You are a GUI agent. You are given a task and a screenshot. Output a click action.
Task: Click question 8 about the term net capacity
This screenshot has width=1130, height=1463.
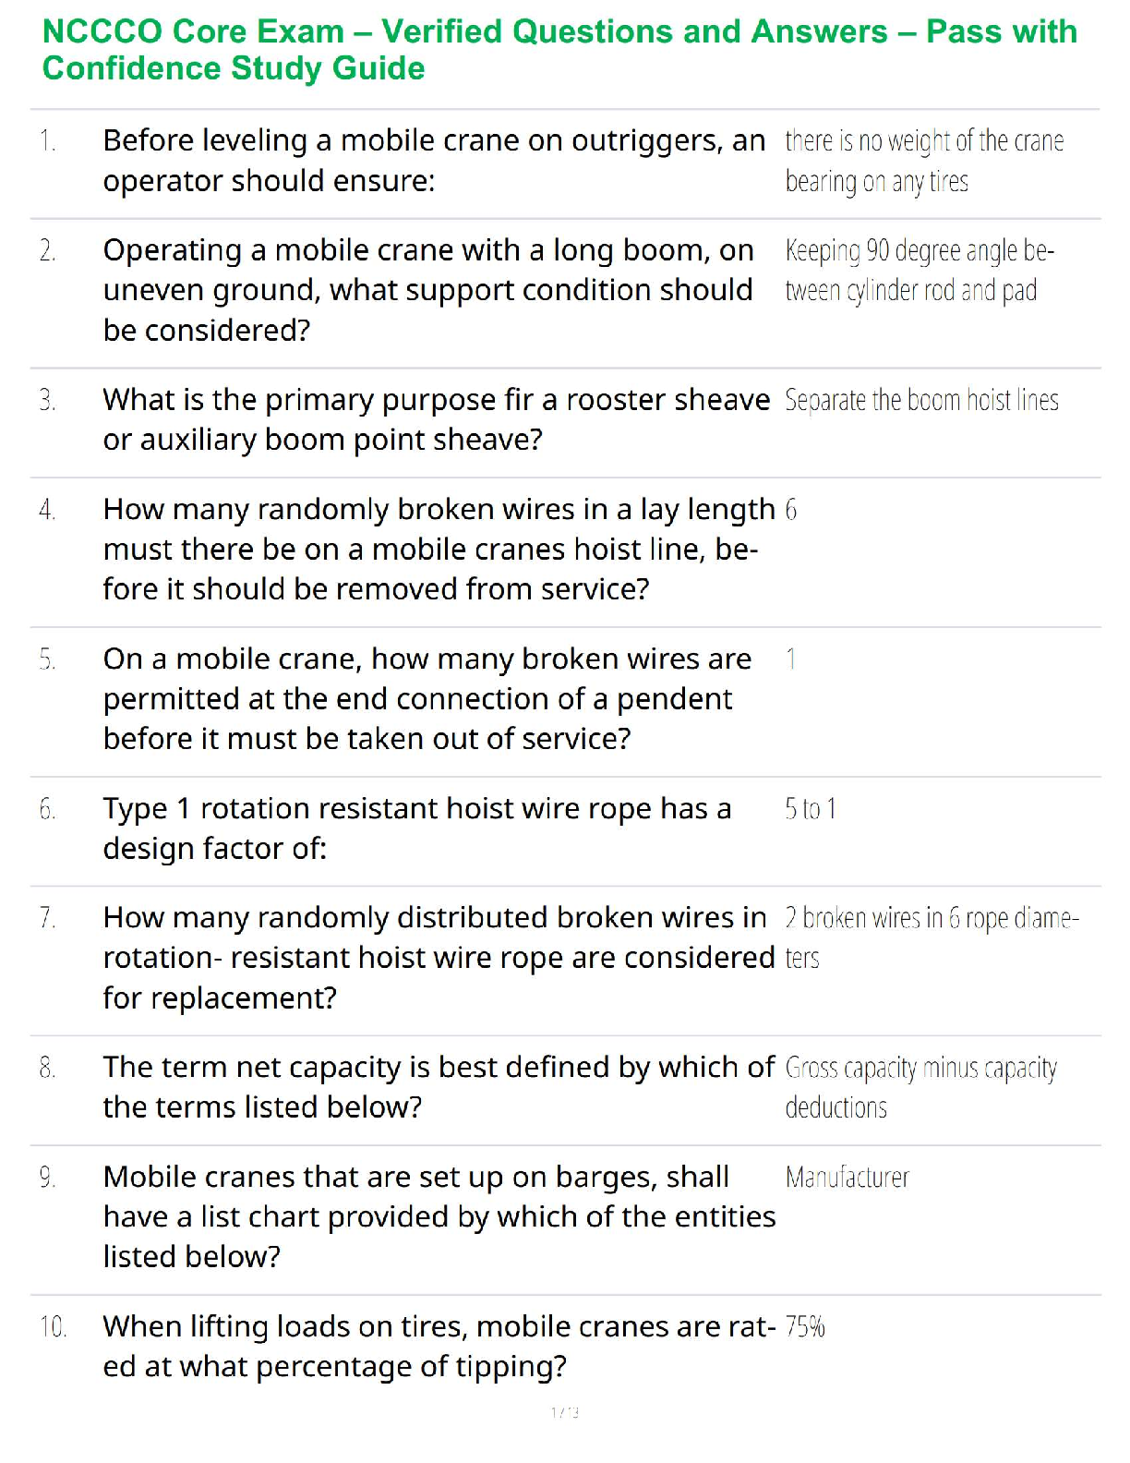click(439, 1086)
